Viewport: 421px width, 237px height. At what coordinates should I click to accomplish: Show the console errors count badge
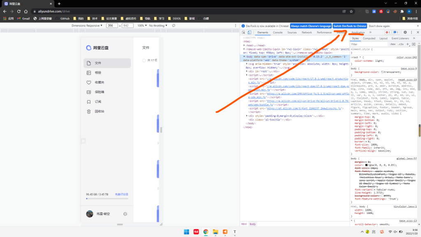[x=388, y=32]
